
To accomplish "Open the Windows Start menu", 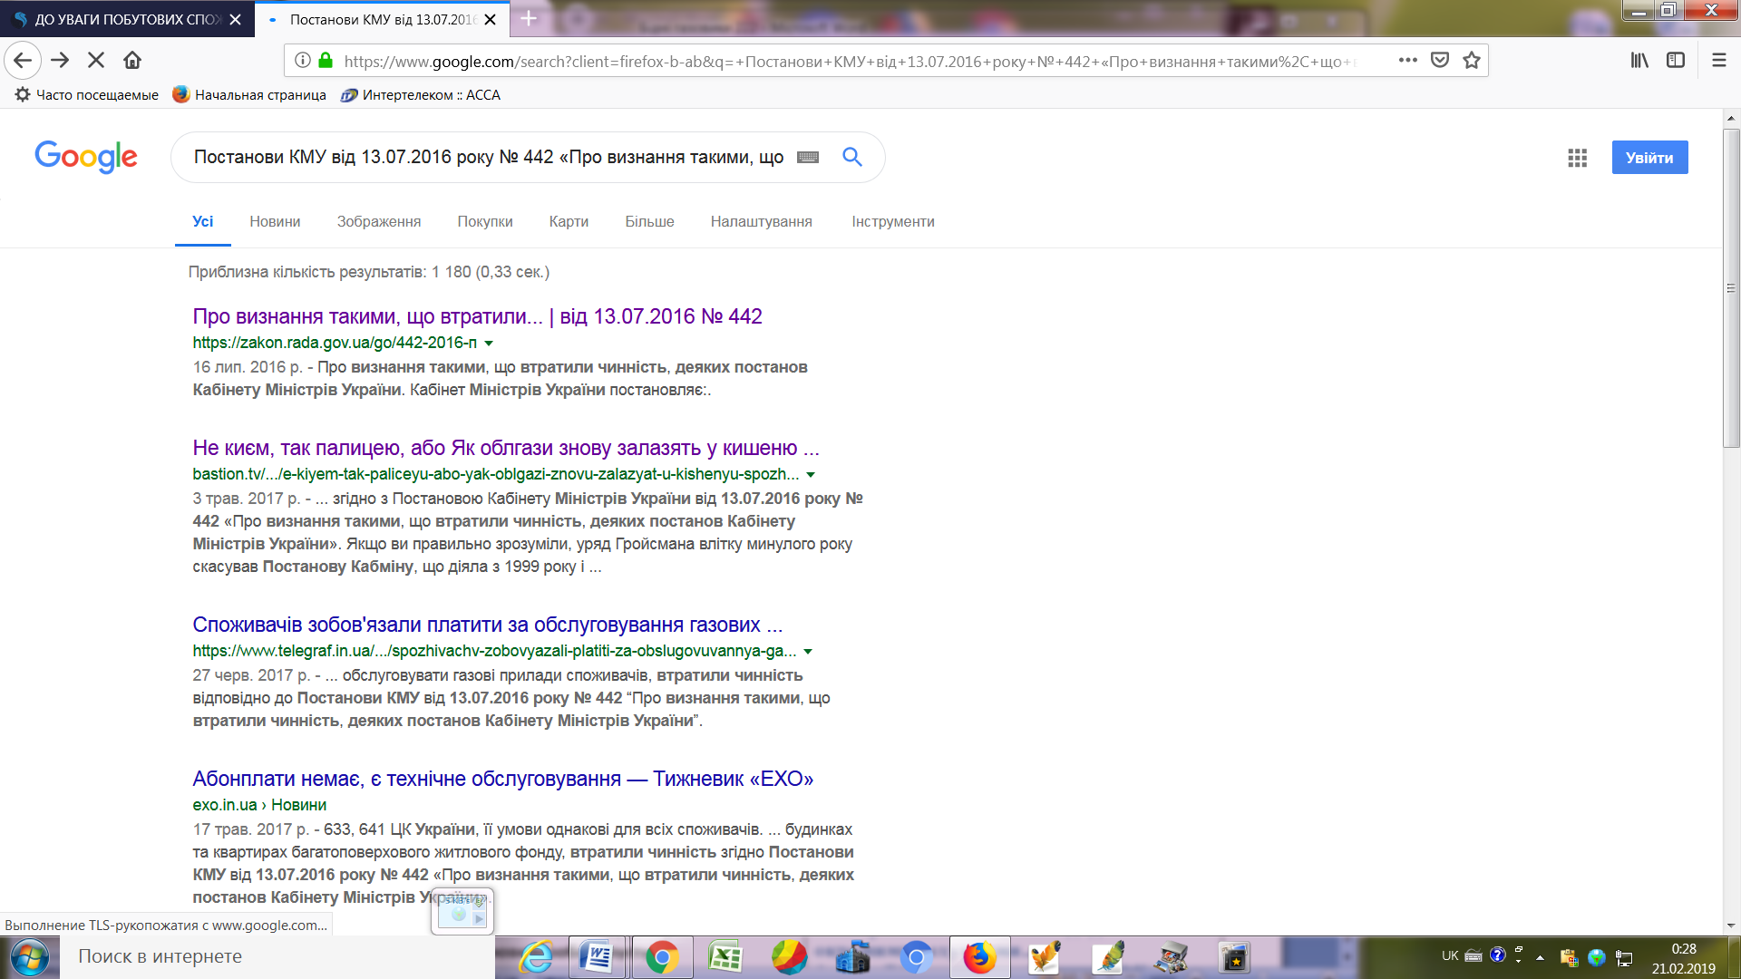I will 29,957.
